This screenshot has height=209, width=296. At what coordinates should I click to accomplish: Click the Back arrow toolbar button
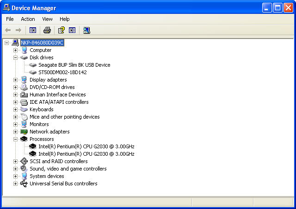pyautogui.click(x=8, y=30)
